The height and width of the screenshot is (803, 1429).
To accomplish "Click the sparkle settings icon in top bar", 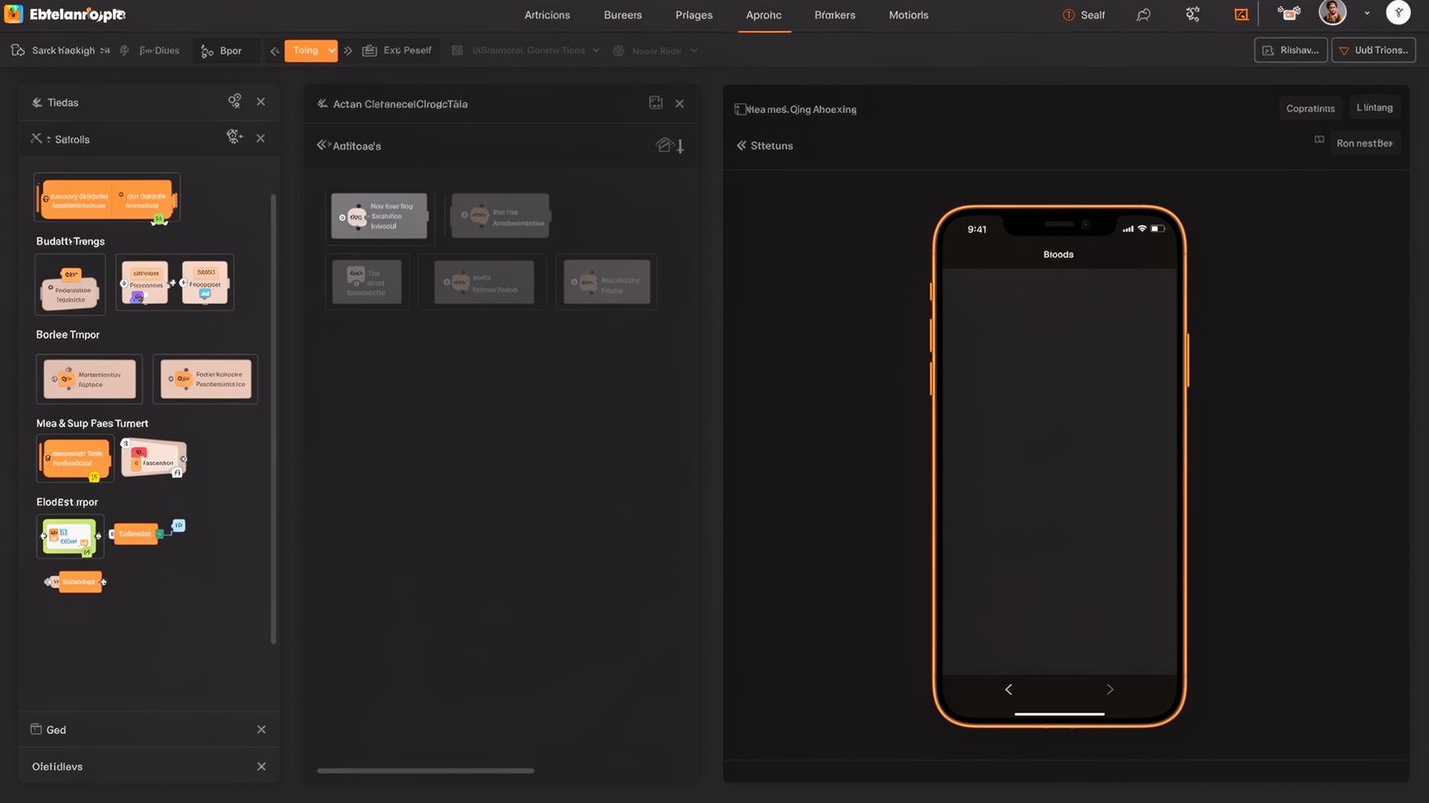I will 1192,14.
